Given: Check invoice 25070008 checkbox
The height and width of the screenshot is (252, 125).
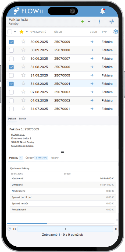Looking at the screenshot, I should click(x=11, y=50).
